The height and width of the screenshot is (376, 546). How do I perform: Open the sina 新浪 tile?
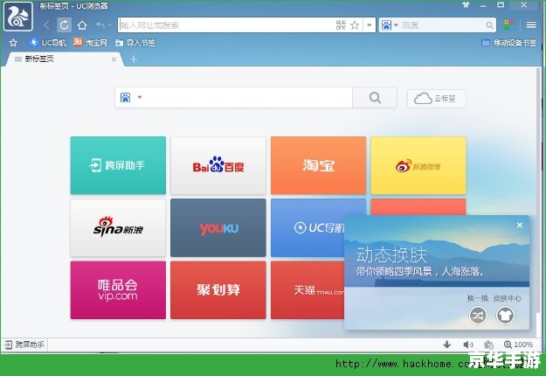[118, 227]
